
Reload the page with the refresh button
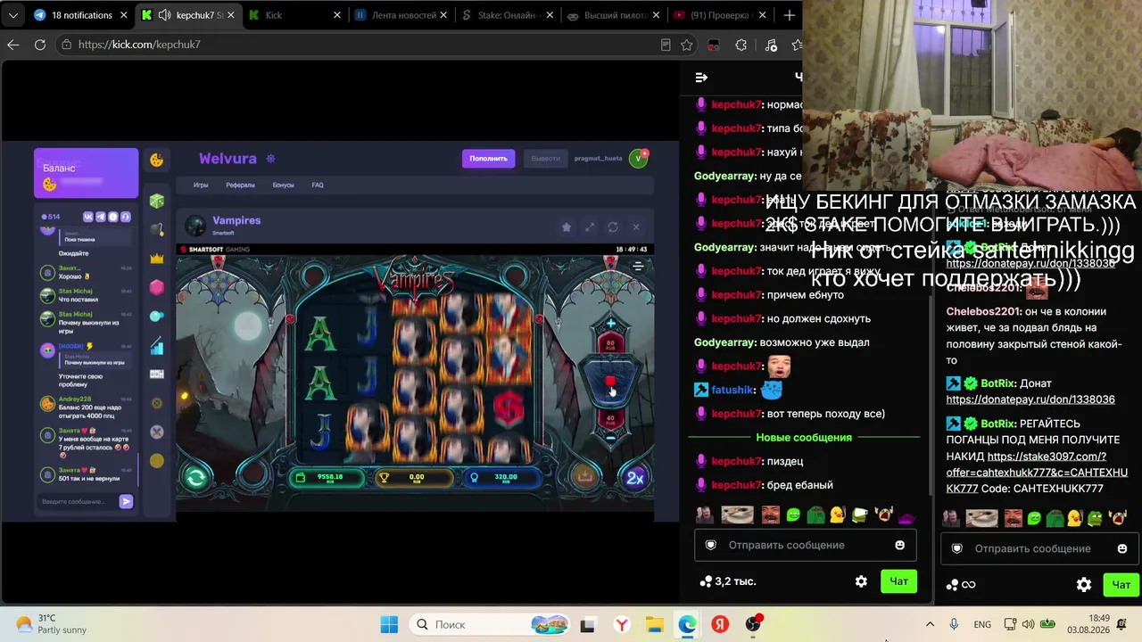click(x=40, y=45)
